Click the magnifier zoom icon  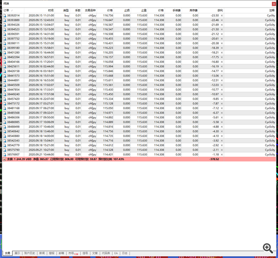[268, 248]
